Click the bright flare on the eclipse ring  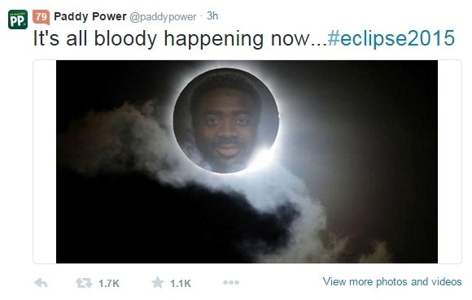[x=263, y=156]
